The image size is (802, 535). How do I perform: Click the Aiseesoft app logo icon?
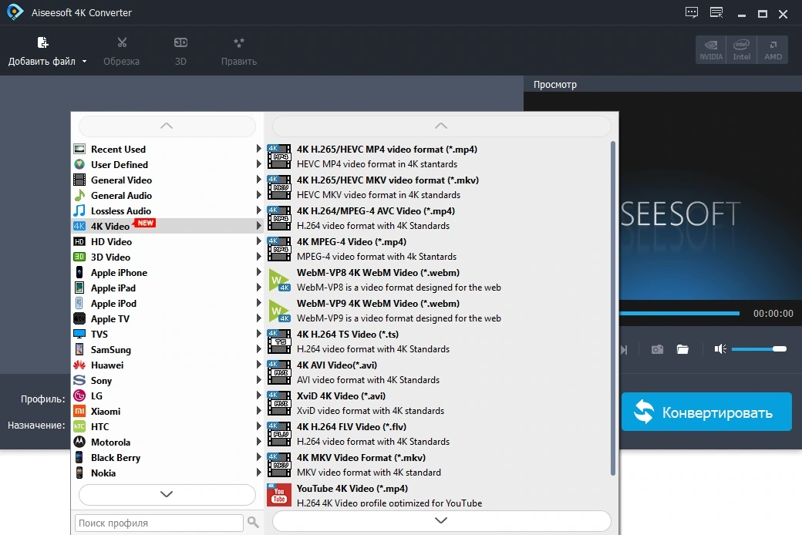tap(15, 12)
